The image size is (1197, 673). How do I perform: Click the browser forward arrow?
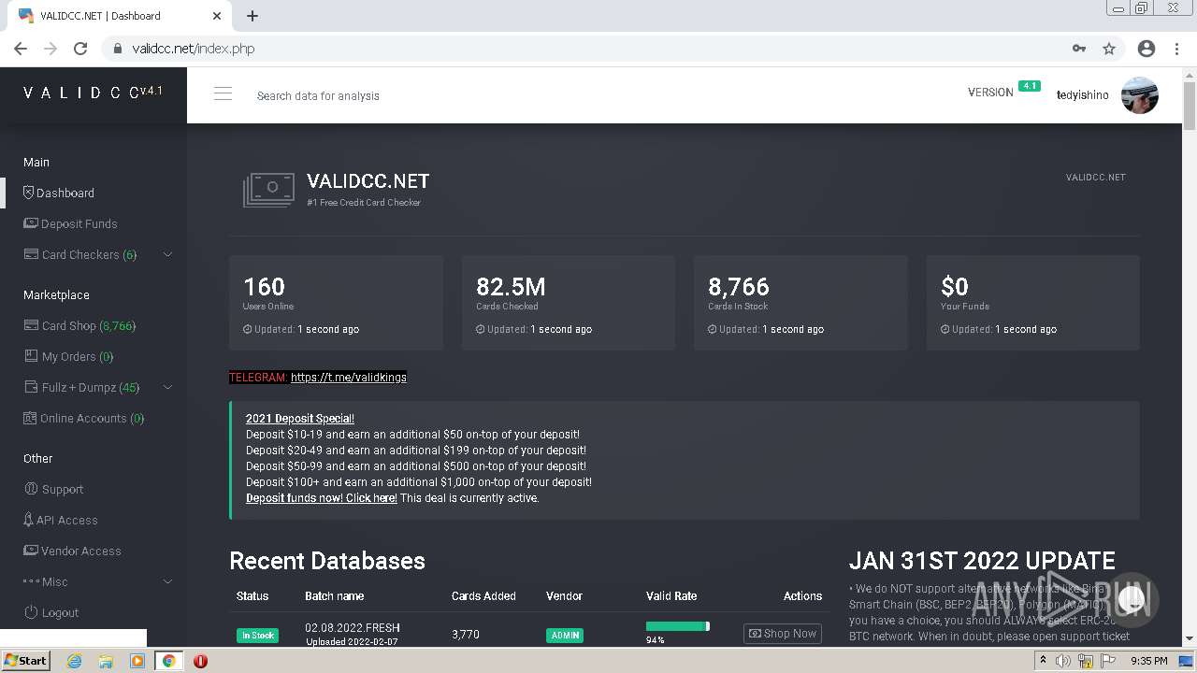point(50,49)
